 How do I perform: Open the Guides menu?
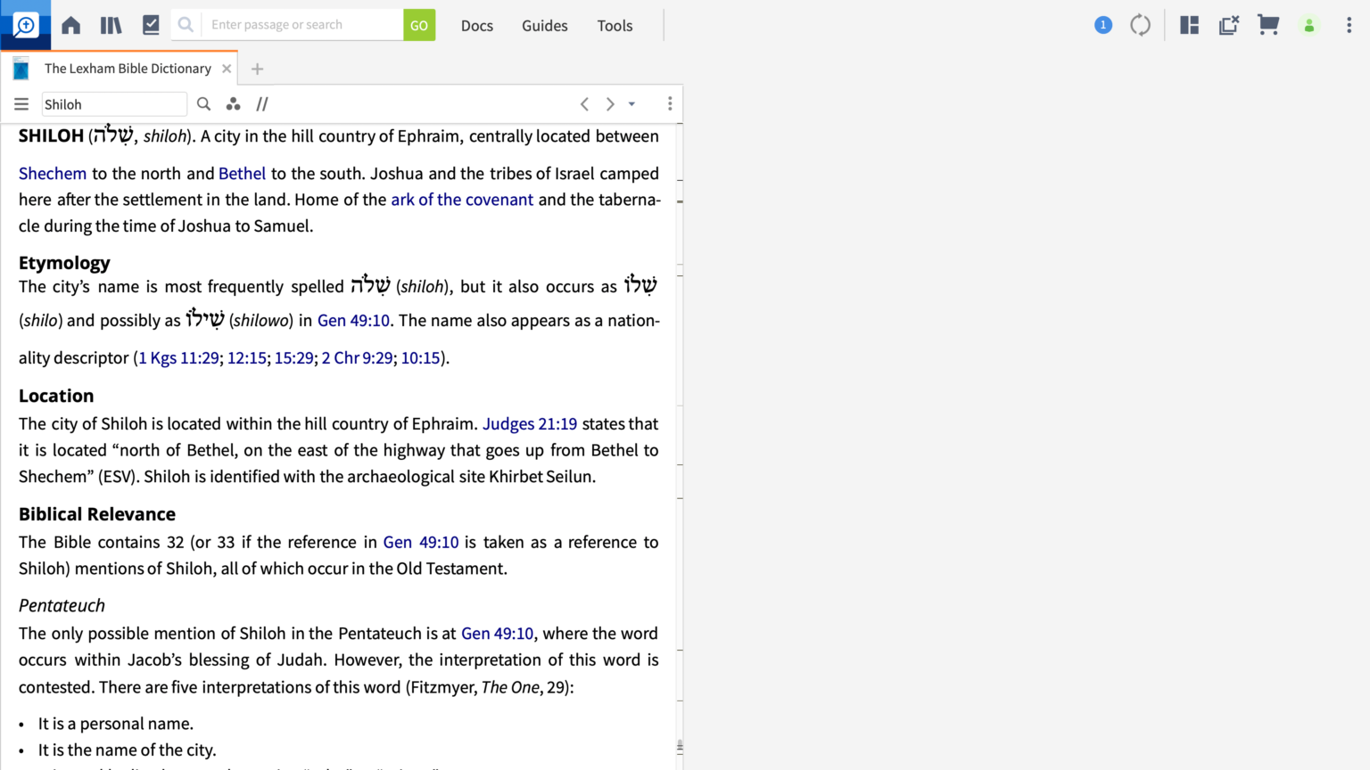[544, 25]
